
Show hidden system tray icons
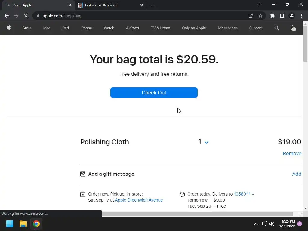coord(256,224)
